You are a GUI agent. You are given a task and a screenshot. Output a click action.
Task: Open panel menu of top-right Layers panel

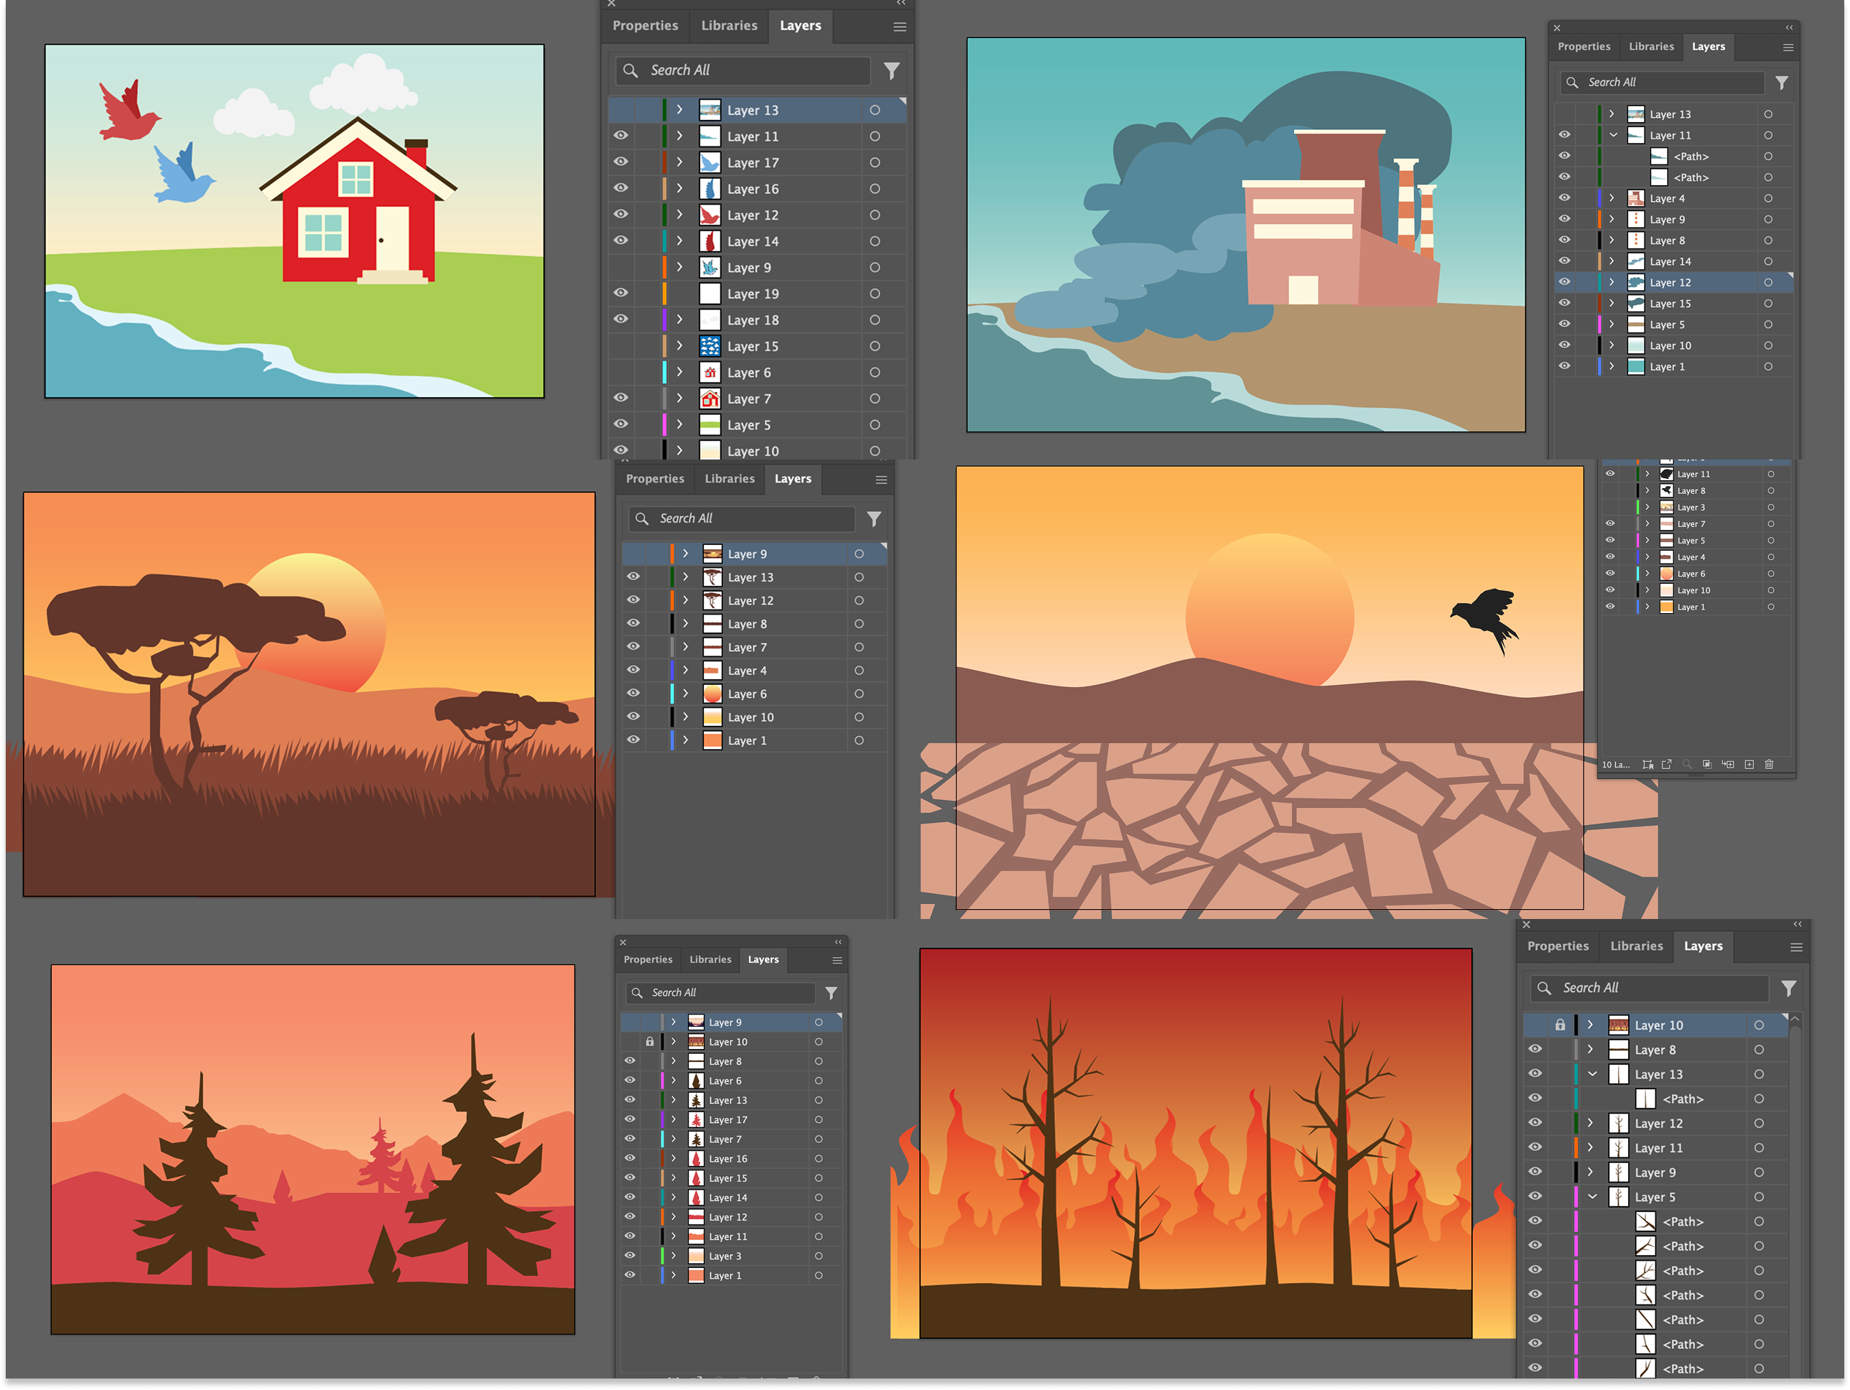[1788, 47]
